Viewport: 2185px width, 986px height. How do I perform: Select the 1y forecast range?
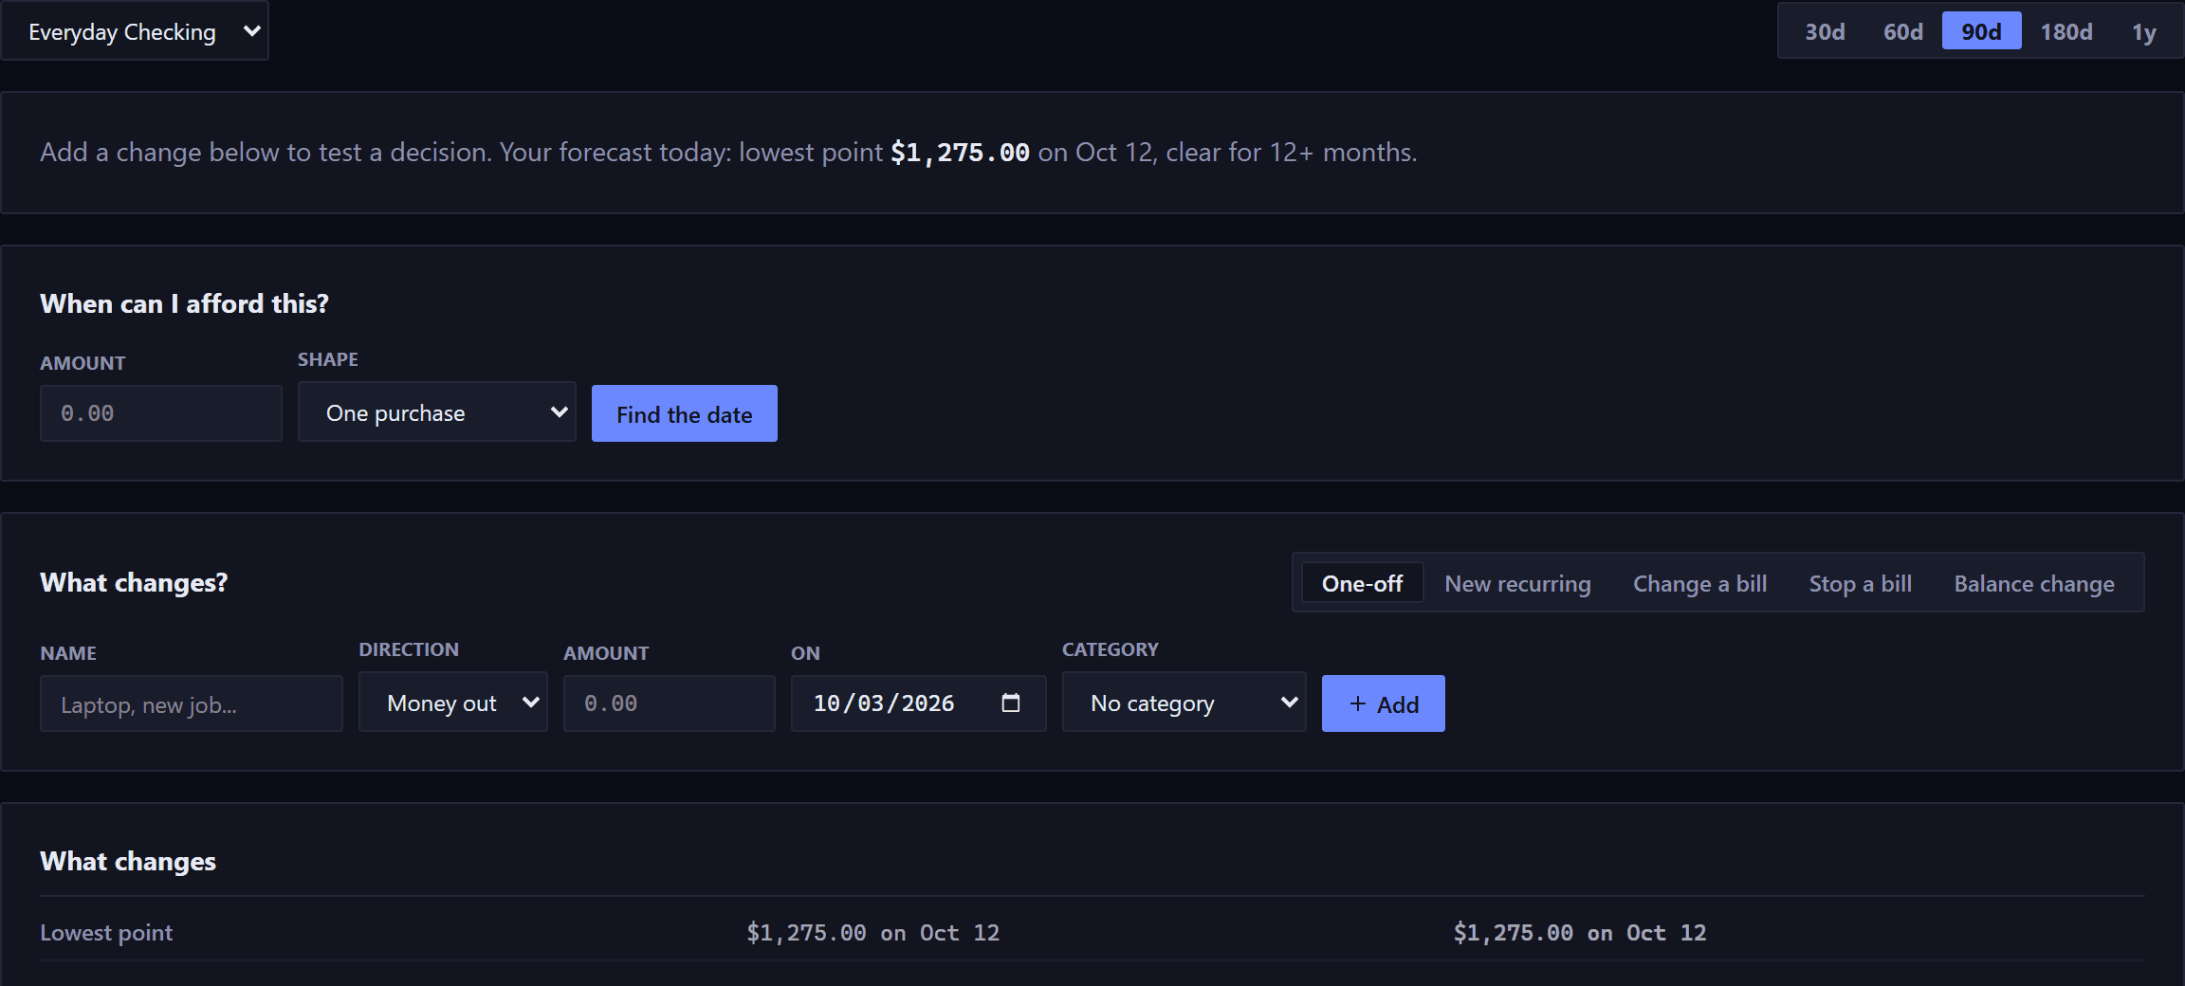point(2143,31)
